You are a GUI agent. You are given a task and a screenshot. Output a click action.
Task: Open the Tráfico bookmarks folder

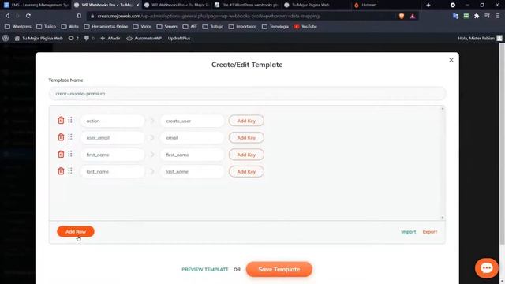coord(46,26)
